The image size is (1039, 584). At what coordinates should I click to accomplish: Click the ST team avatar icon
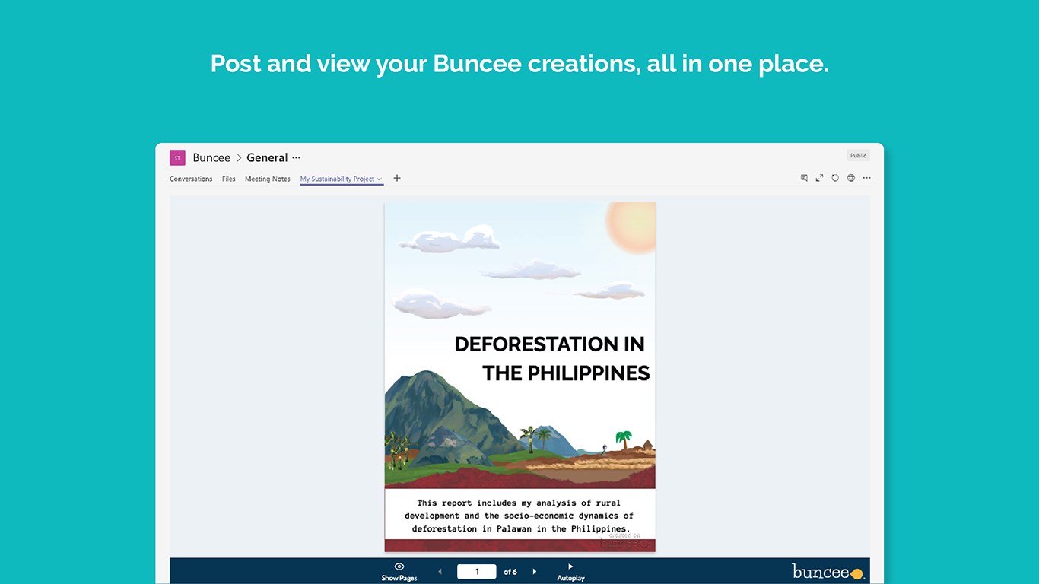177,157
